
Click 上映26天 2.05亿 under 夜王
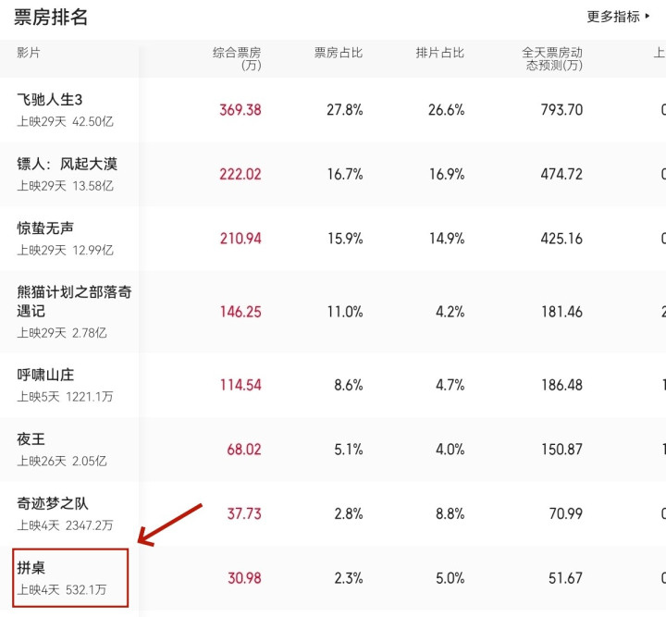tap(62, 462)
